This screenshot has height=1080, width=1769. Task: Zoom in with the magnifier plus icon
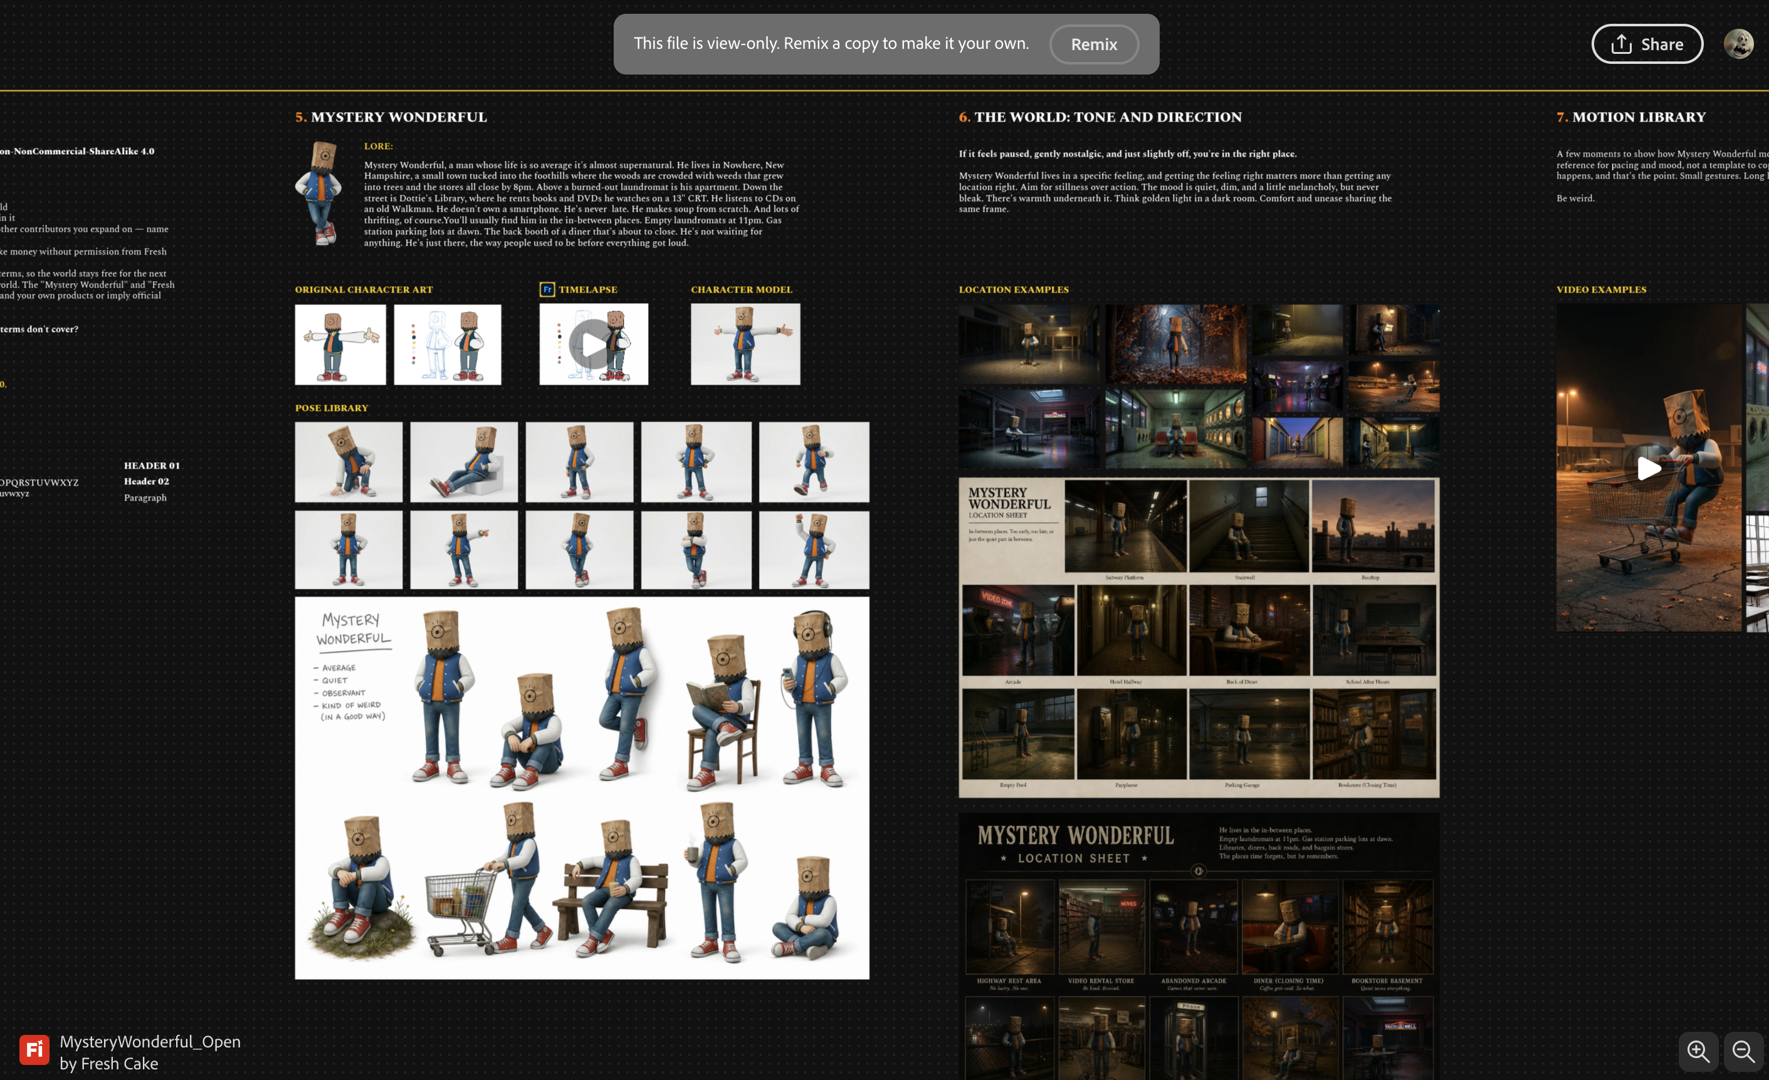coord(1699,1051)
